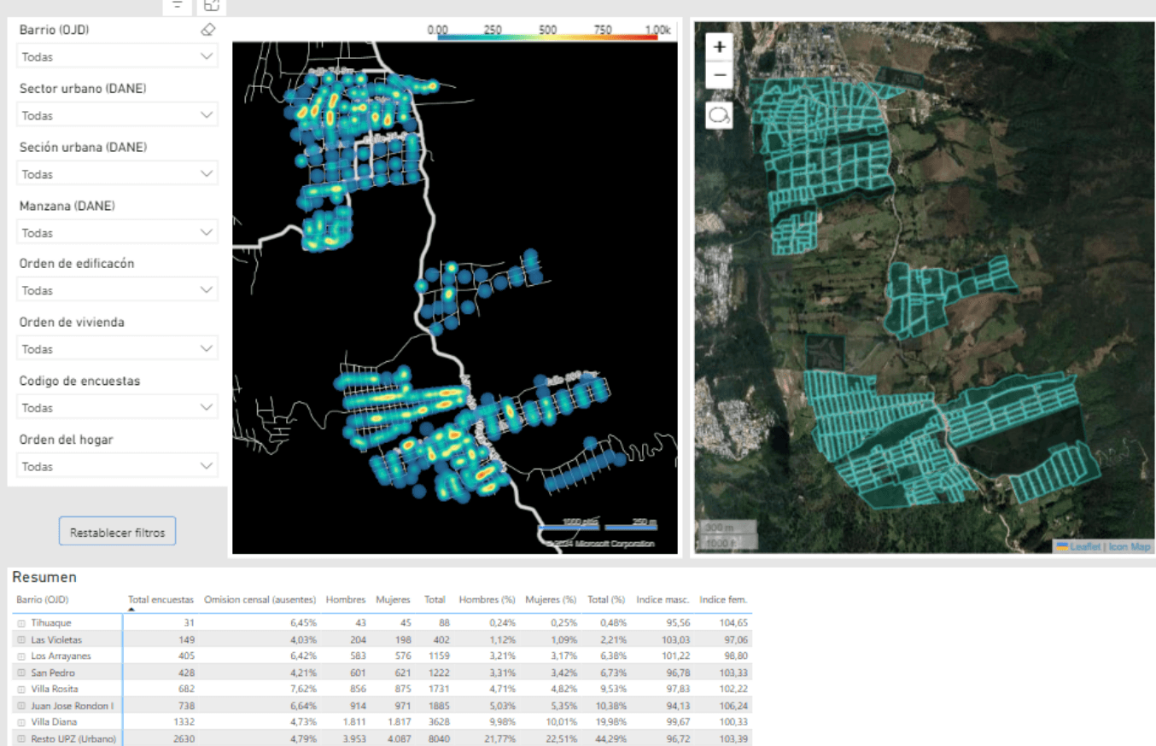Sort table by Total encuestas column
This screenshot has height=746, width=1156.
pos(161,599)
